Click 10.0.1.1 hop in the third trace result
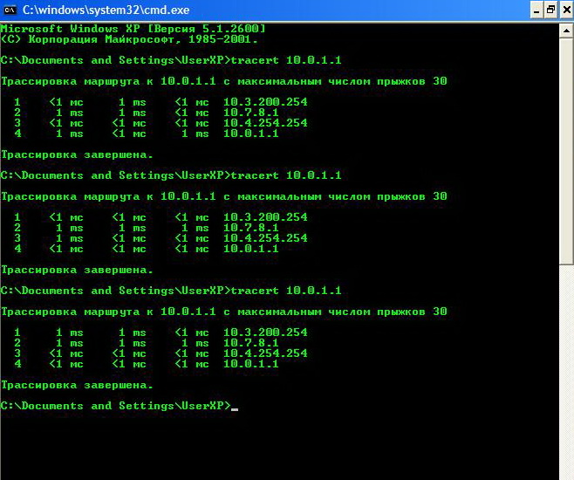574x480 pixels. tap(251, 364)
